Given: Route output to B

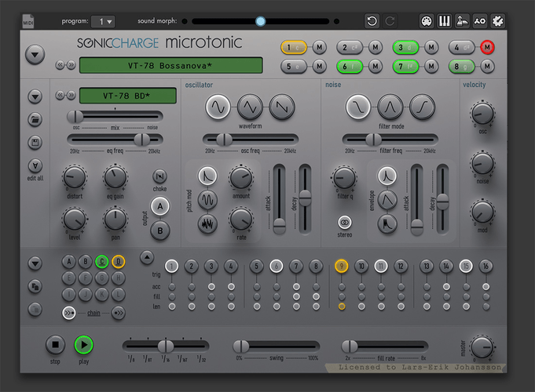Looking at the screenshot, I should (160, 230).
